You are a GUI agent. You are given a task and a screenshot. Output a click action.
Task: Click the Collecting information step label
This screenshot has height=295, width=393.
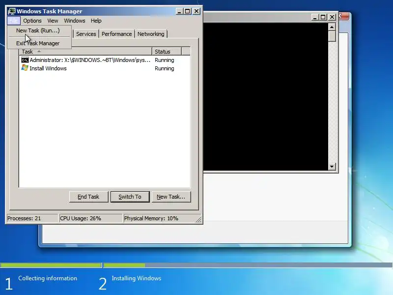click(48, 278)
